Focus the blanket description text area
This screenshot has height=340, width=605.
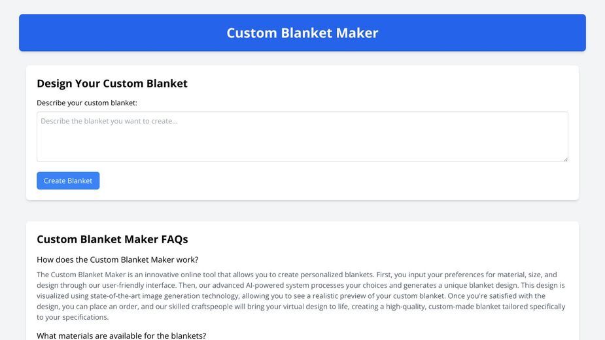point(302,137)
